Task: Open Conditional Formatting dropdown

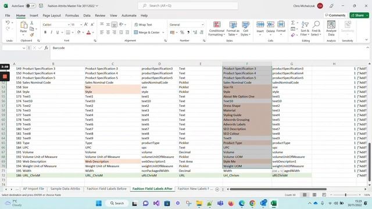Action: (216, 28)
